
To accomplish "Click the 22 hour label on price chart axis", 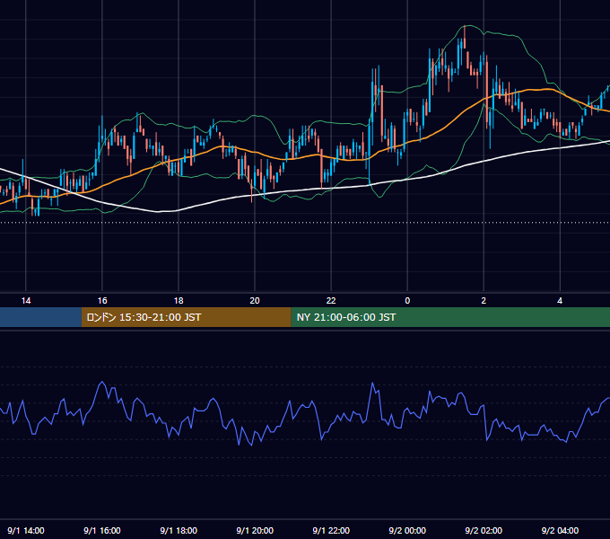I will (331, 301).
